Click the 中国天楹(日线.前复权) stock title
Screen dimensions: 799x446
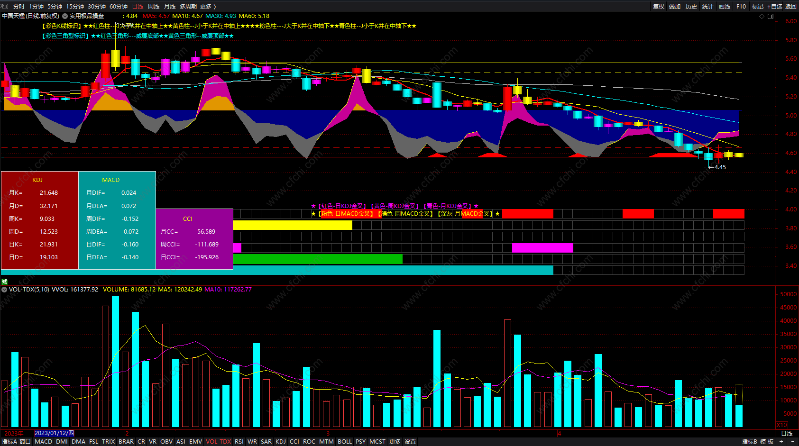pyautogui.click(x=31, y=16)
